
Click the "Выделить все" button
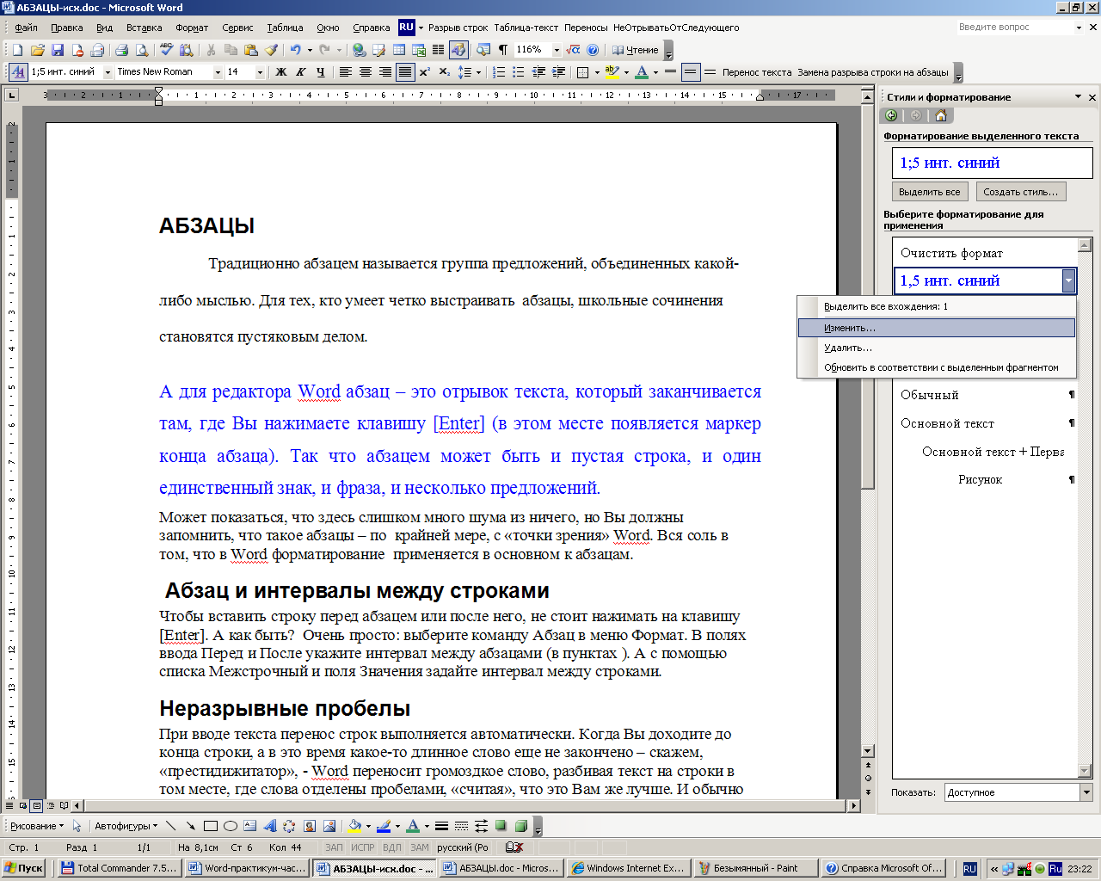[930, 192]
